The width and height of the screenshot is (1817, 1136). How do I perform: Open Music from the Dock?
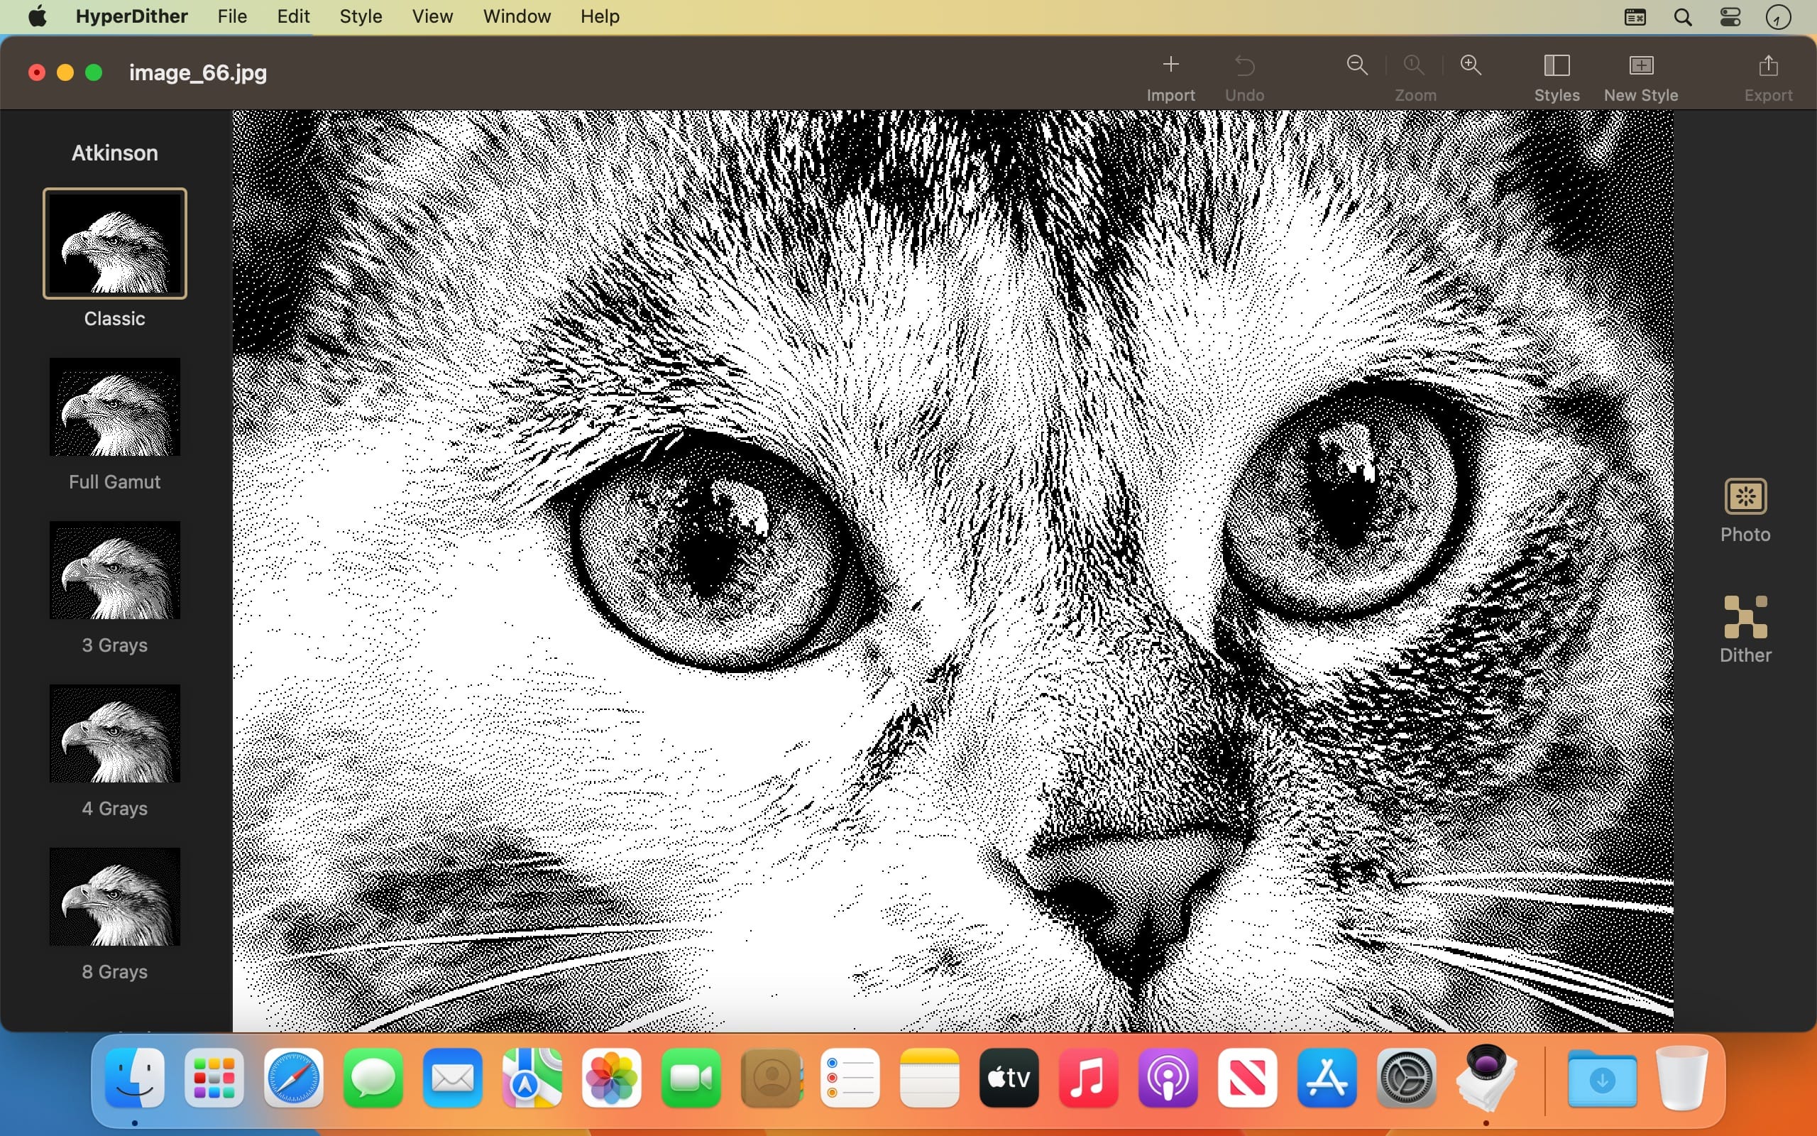(x=1089, y=1077)
